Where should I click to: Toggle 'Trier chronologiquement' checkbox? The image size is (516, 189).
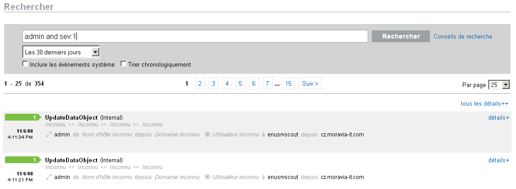pos(123,64)
